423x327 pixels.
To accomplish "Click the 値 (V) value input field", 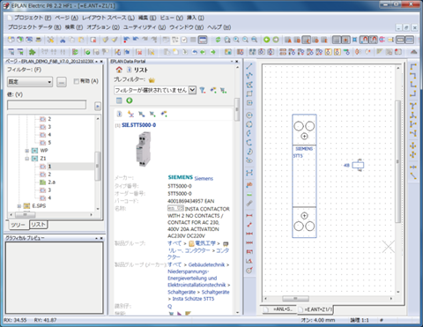I will point(47,105).
